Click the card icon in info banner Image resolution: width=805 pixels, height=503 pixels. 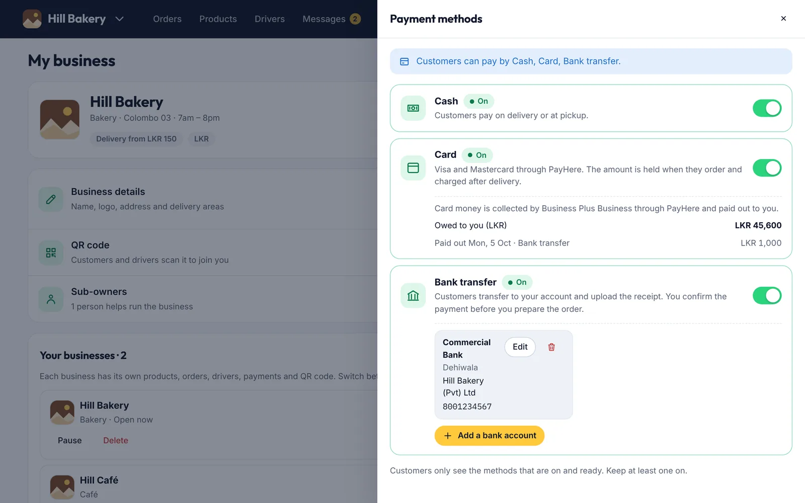(405, 61)
